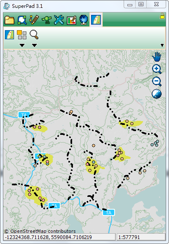Expand the dropdown arrow under squares icon
The image size is (169, 244).
(22, 45)
